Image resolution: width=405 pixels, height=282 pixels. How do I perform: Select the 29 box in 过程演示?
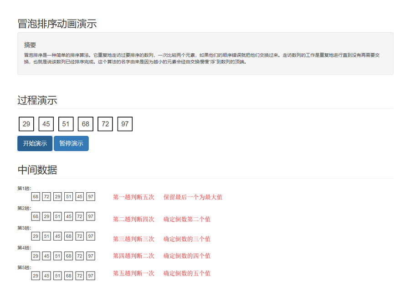[26, 124]
